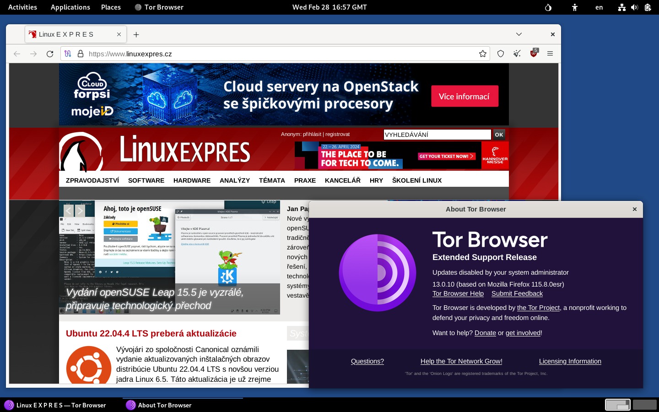
Task: Close the About Tor Browser dialog
Action: tap(635, 209)
